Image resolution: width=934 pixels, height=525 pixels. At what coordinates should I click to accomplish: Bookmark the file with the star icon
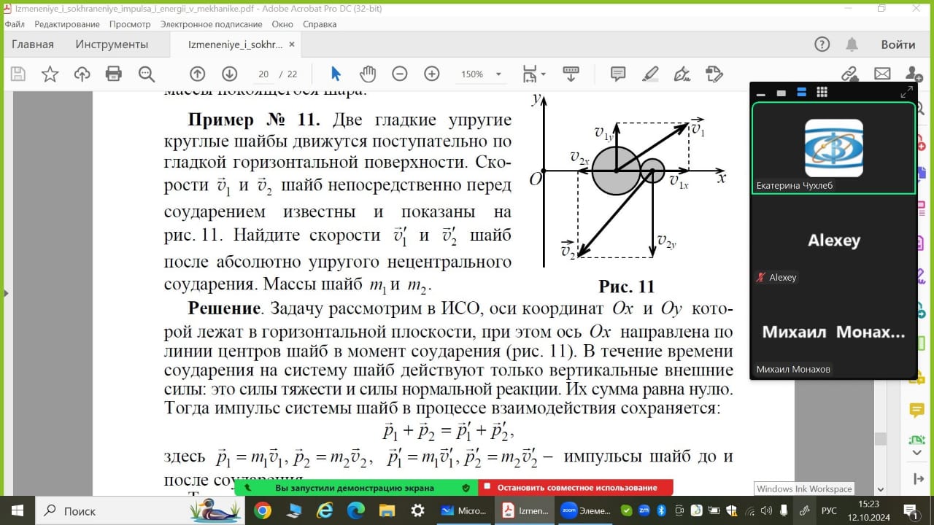(x=50, y=74)
